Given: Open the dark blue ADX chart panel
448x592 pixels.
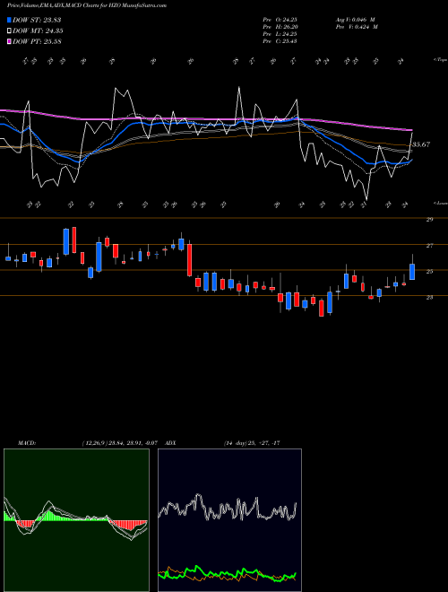Looking at the screenshot, I should (229, 520).
